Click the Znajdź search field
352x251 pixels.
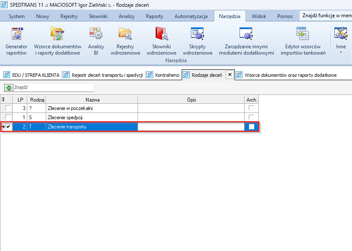click(x=53, y=87)
